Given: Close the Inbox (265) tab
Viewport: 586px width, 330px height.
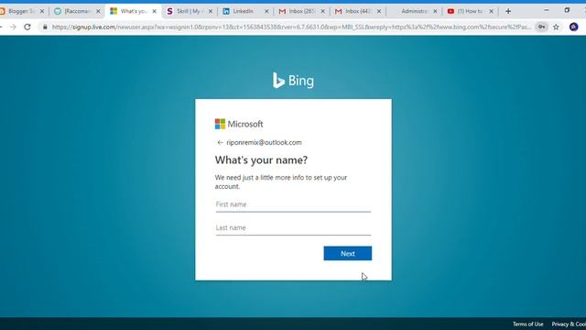Looking at the screenshot, I should (323, 11).
